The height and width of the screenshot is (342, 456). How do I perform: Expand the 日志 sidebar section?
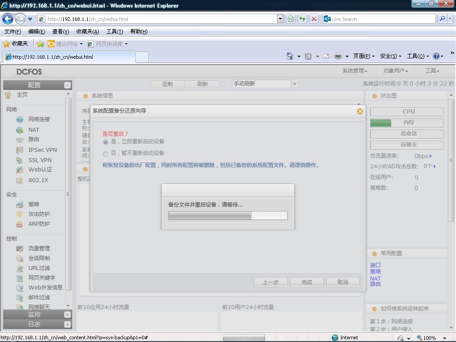67,325
